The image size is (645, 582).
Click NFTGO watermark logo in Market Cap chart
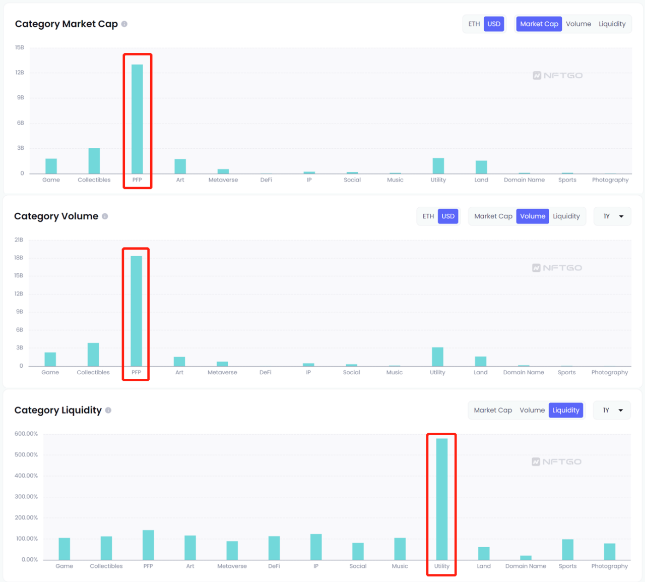point(558,75)
